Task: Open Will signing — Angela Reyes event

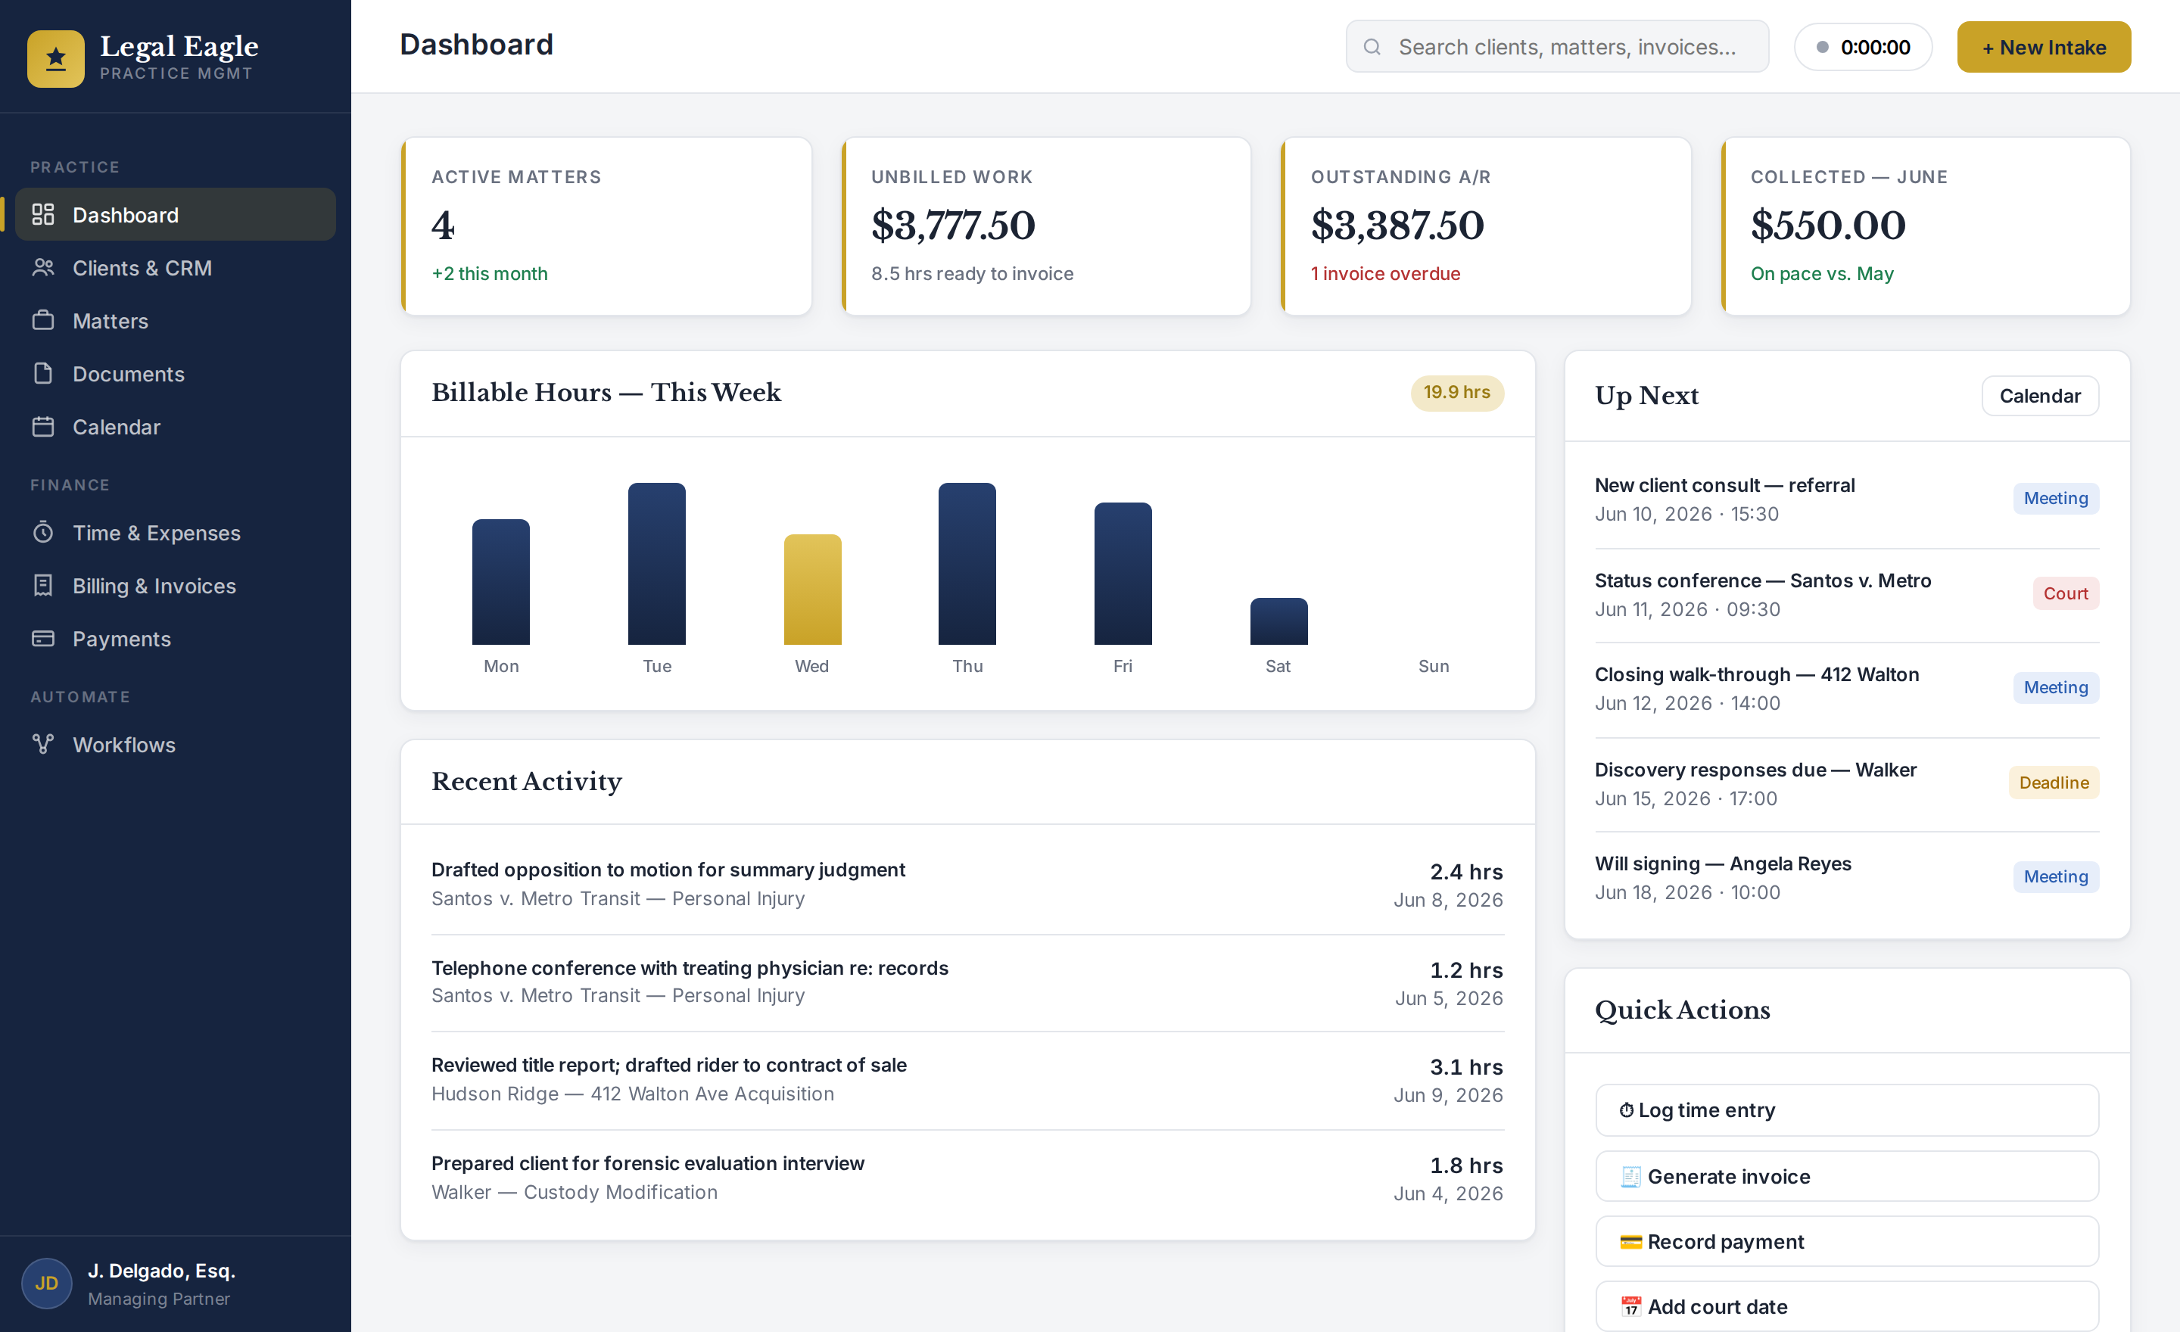Action: [1848, 878]
